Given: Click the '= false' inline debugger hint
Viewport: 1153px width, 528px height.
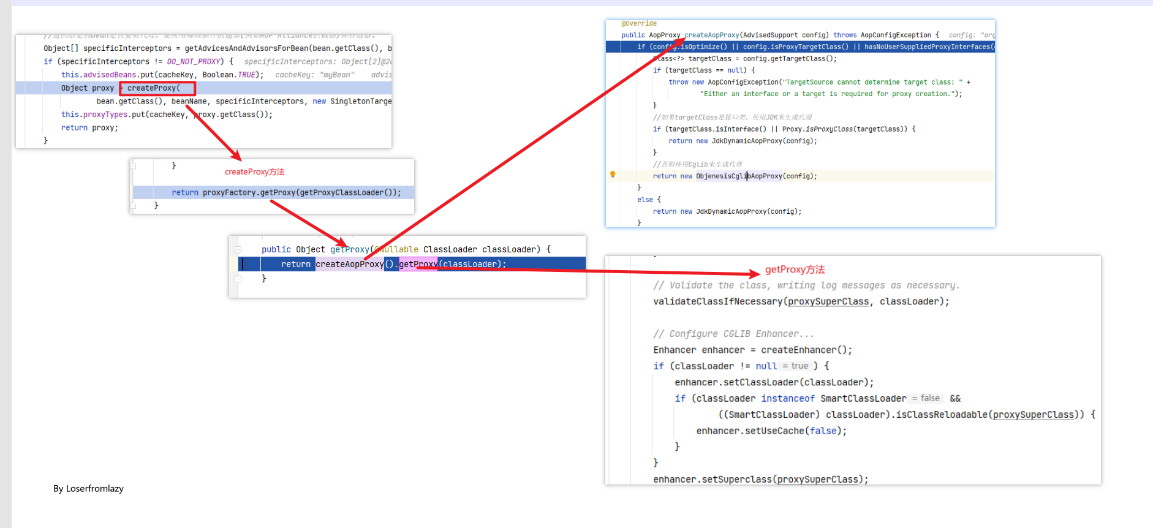Looking at the screenshot, I should [x=926, y=398].
